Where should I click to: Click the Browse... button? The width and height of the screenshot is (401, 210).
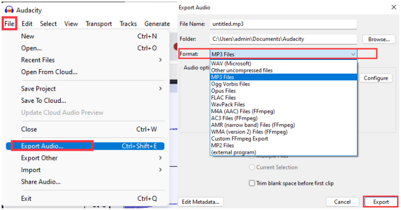[x=379, y=39]
